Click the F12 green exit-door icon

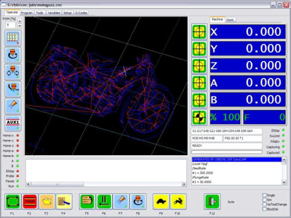pos(212,201)
